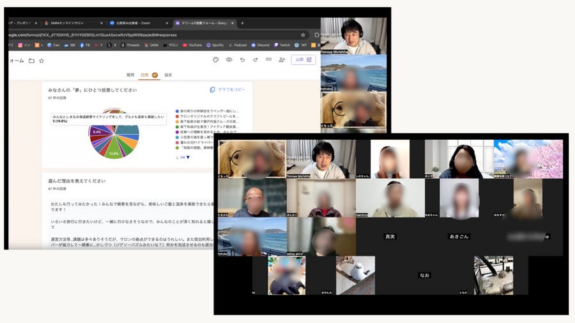Close the Google Forms tab
This screenshot has width=575, height=323.
point(233,23)
